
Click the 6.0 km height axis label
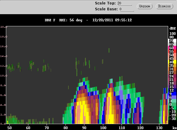pyautogui.click(x=2, y=95)
